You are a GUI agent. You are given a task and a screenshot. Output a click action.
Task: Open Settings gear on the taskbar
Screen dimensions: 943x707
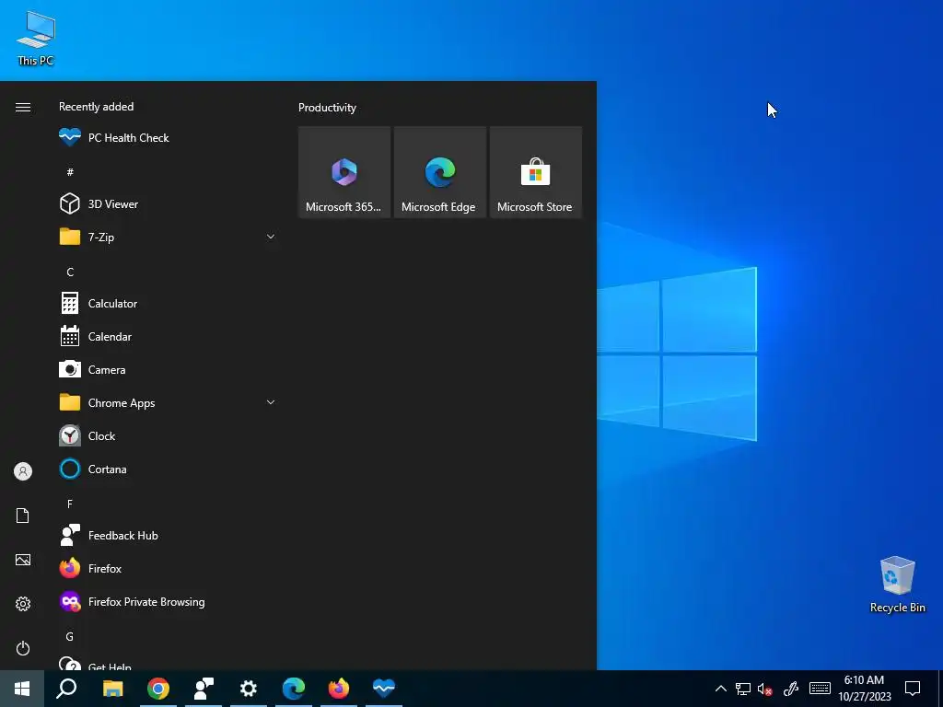tap(249, 689)
